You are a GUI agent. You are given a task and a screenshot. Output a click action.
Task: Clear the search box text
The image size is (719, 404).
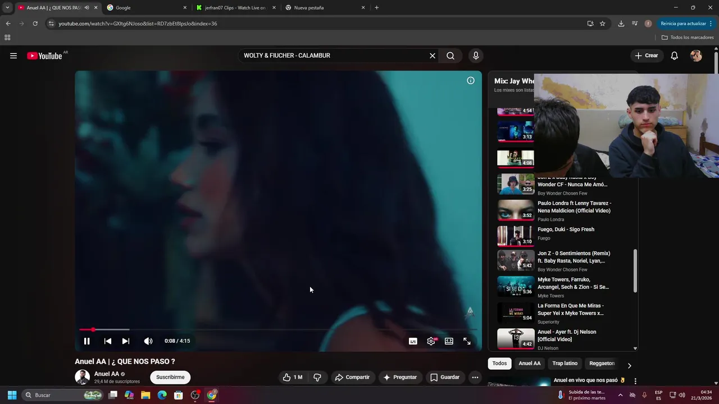[433, 56]
